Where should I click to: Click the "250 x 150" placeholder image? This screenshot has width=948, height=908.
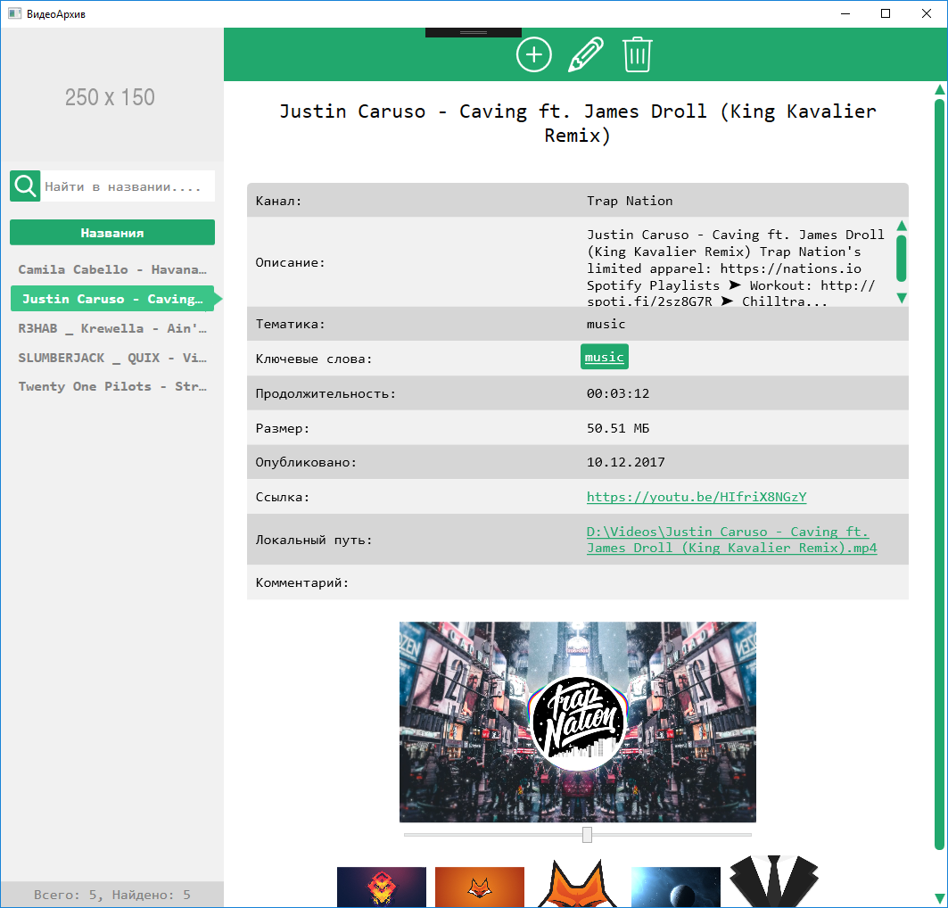pyautogui.click(x=111, y=95)
